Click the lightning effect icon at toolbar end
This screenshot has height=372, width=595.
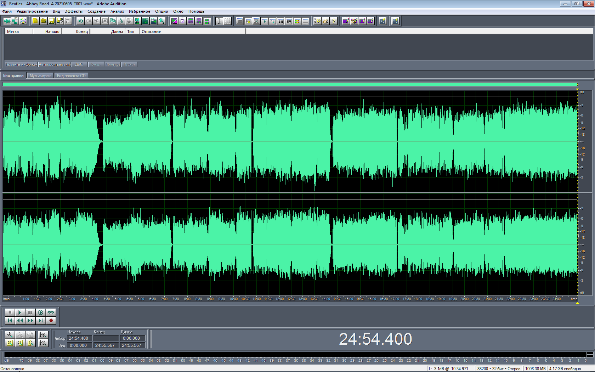395,21
